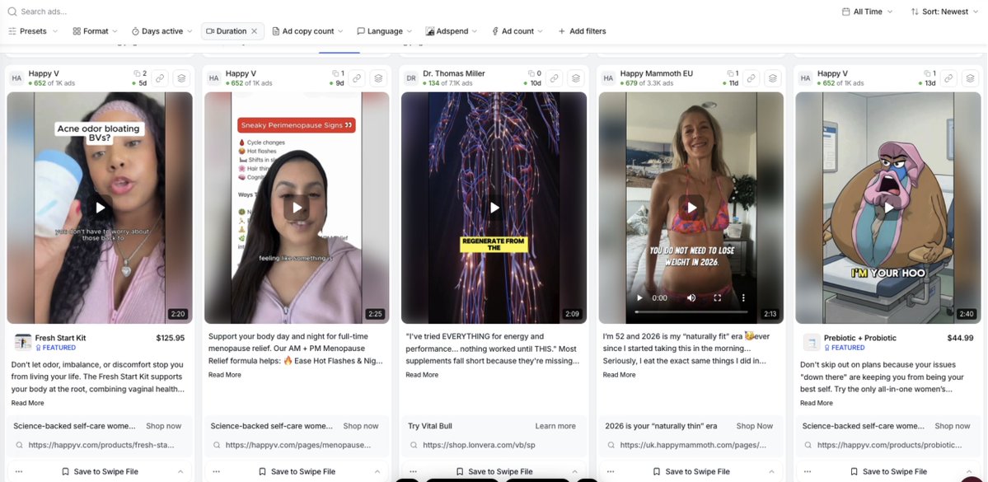Click Add filters
988x482 pixels.
[582, 30]
